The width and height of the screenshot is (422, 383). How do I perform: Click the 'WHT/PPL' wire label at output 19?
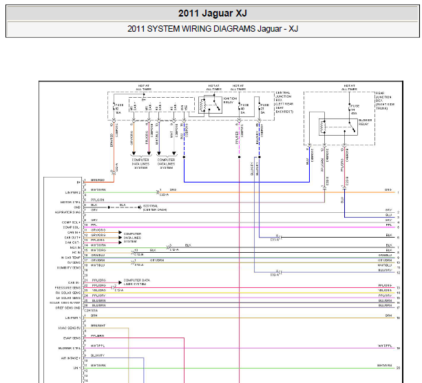pos(385,346)
